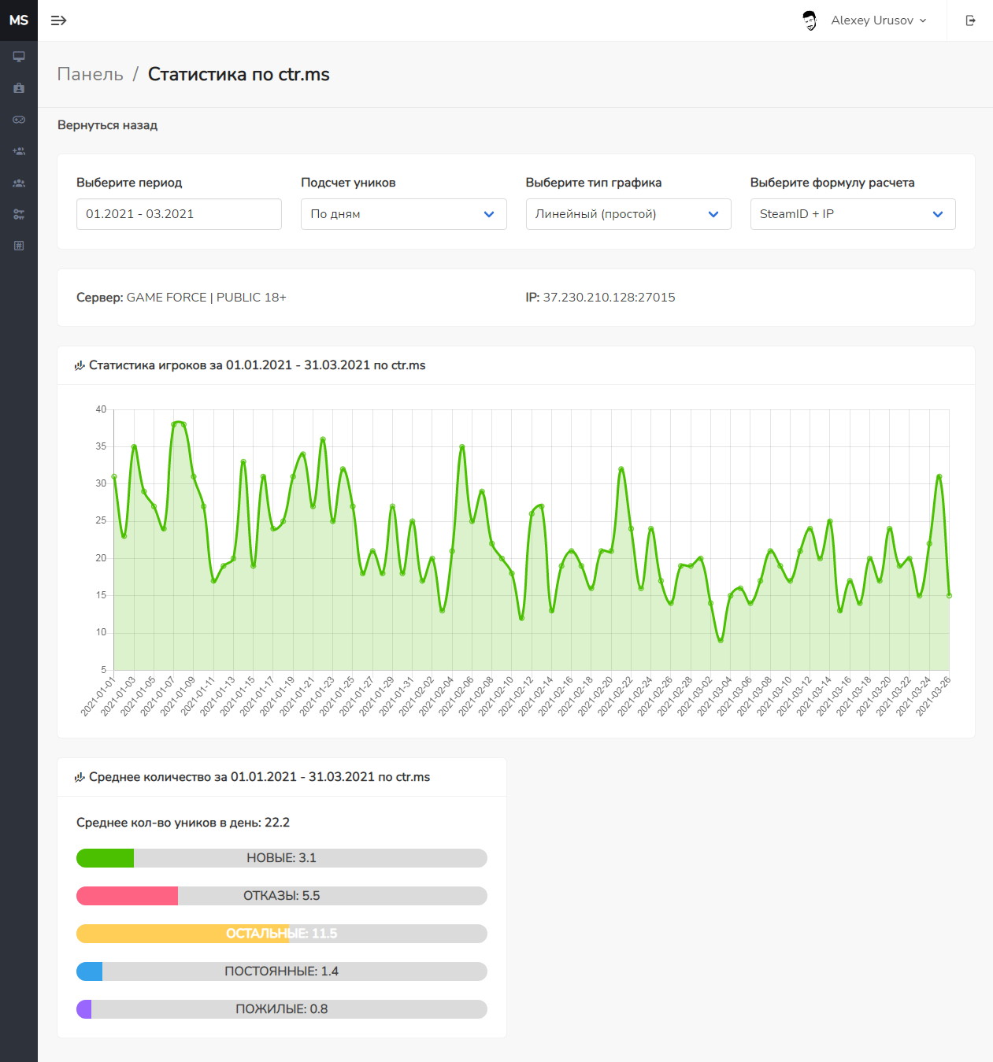
Task: Click the 'Панель' breadcrumb link
Action: pyautogui.click(x=91, y=74)
